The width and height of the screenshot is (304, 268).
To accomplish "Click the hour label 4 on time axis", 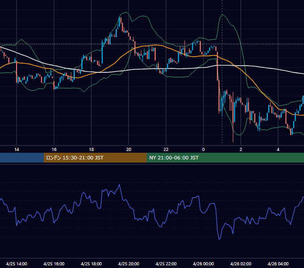I will [278, 150].
